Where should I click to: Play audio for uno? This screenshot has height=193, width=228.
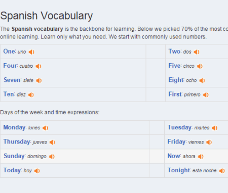pyautogui.click(x=31, y=52)
